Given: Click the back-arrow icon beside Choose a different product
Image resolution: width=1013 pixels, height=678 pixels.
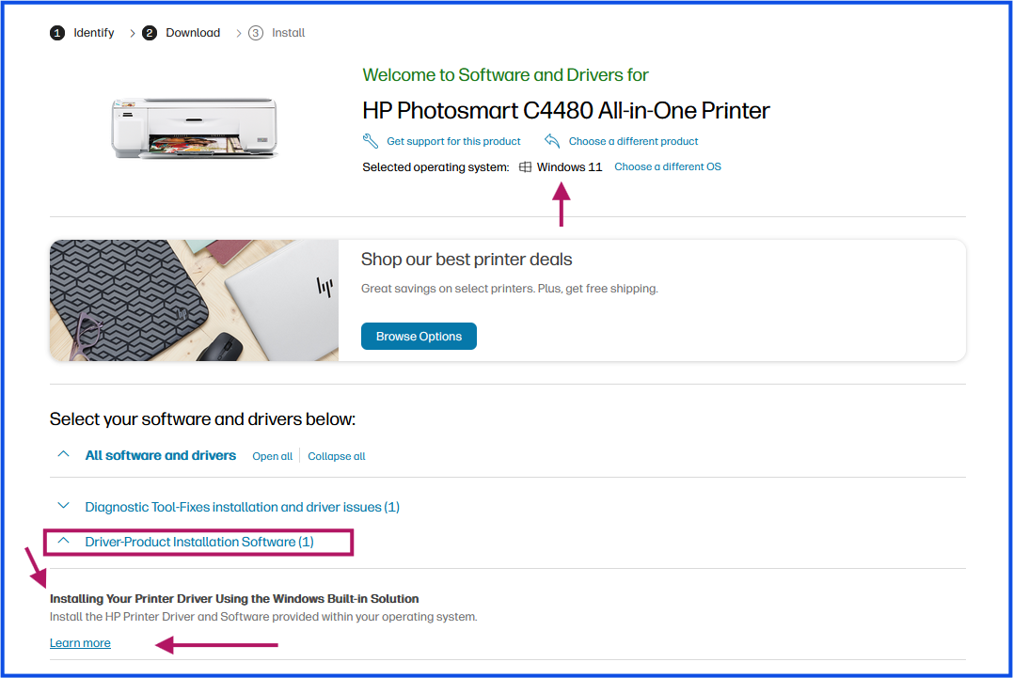Looking at the screenshot, I should coord(552,141).
